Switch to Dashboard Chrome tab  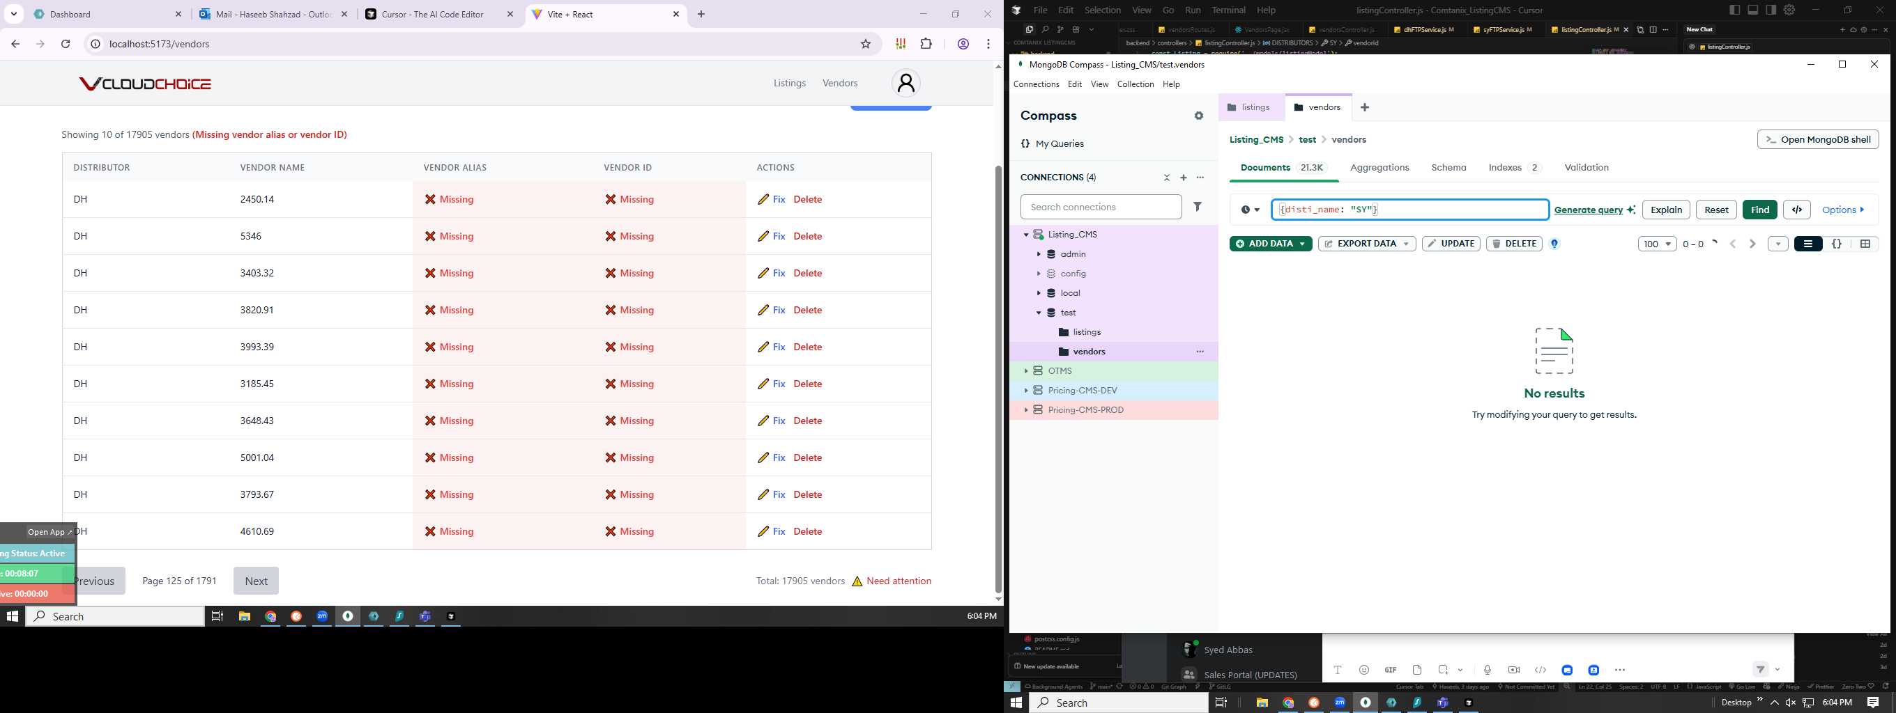(108, 14)
